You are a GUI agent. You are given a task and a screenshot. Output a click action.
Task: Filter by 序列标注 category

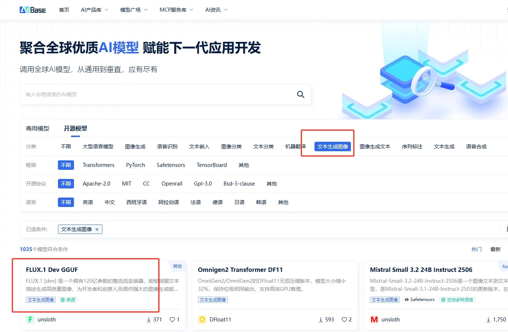pyautogui.click(x=412, y=147)
